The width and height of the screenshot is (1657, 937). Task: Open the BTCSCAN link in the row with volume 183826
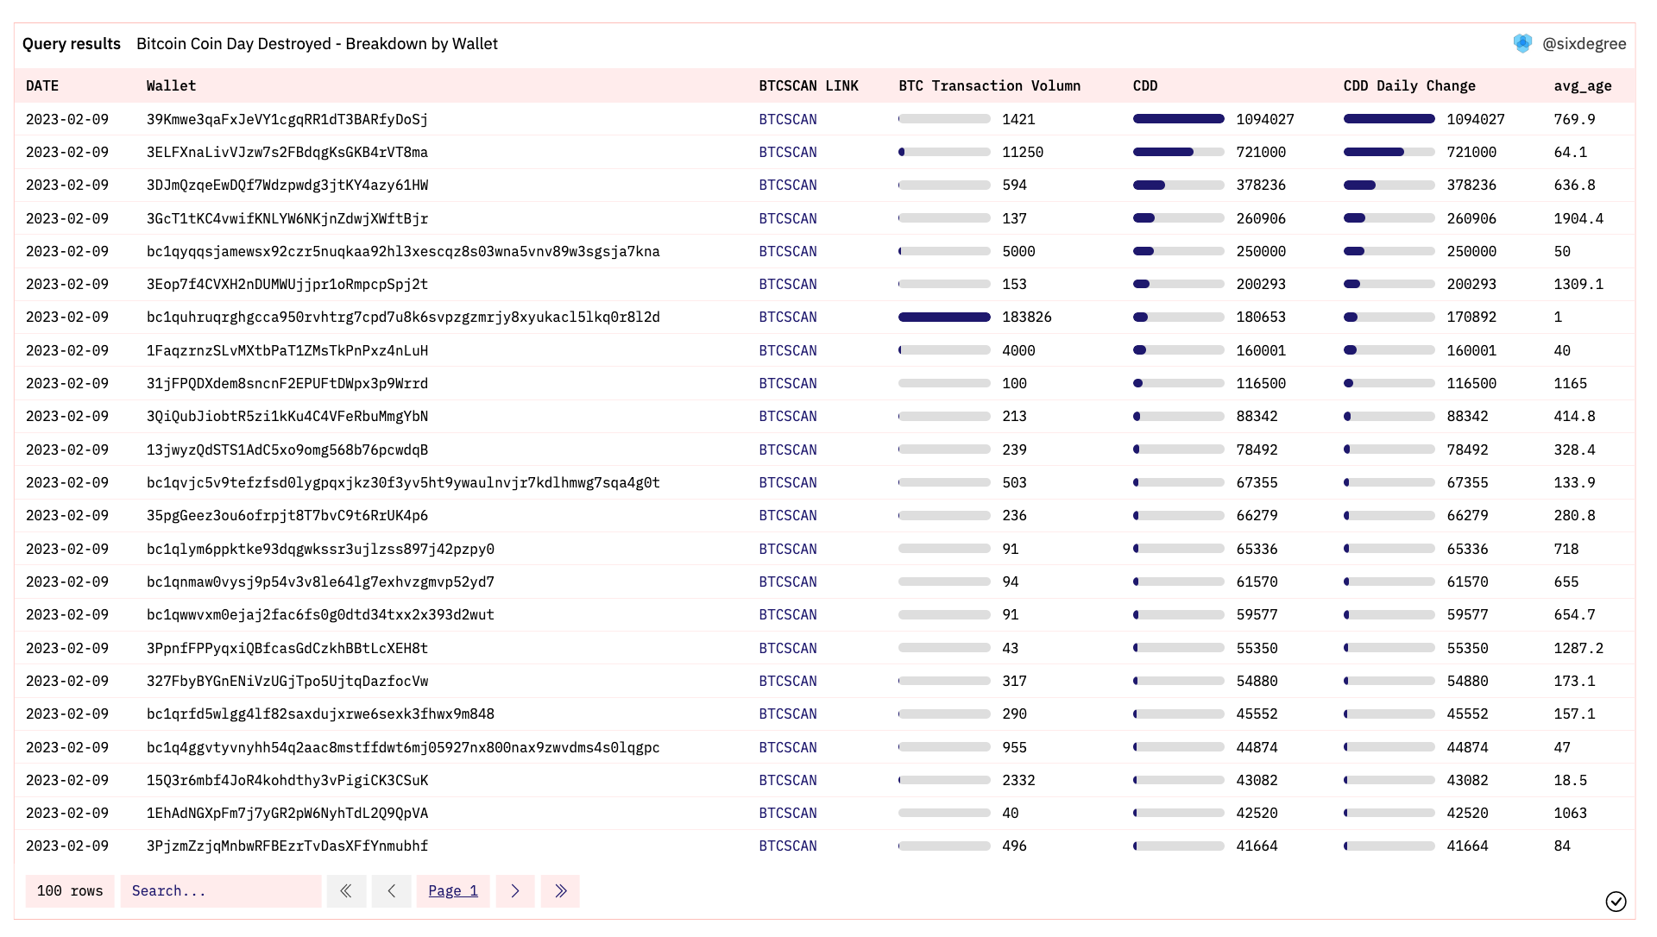(x=788, y=318)
